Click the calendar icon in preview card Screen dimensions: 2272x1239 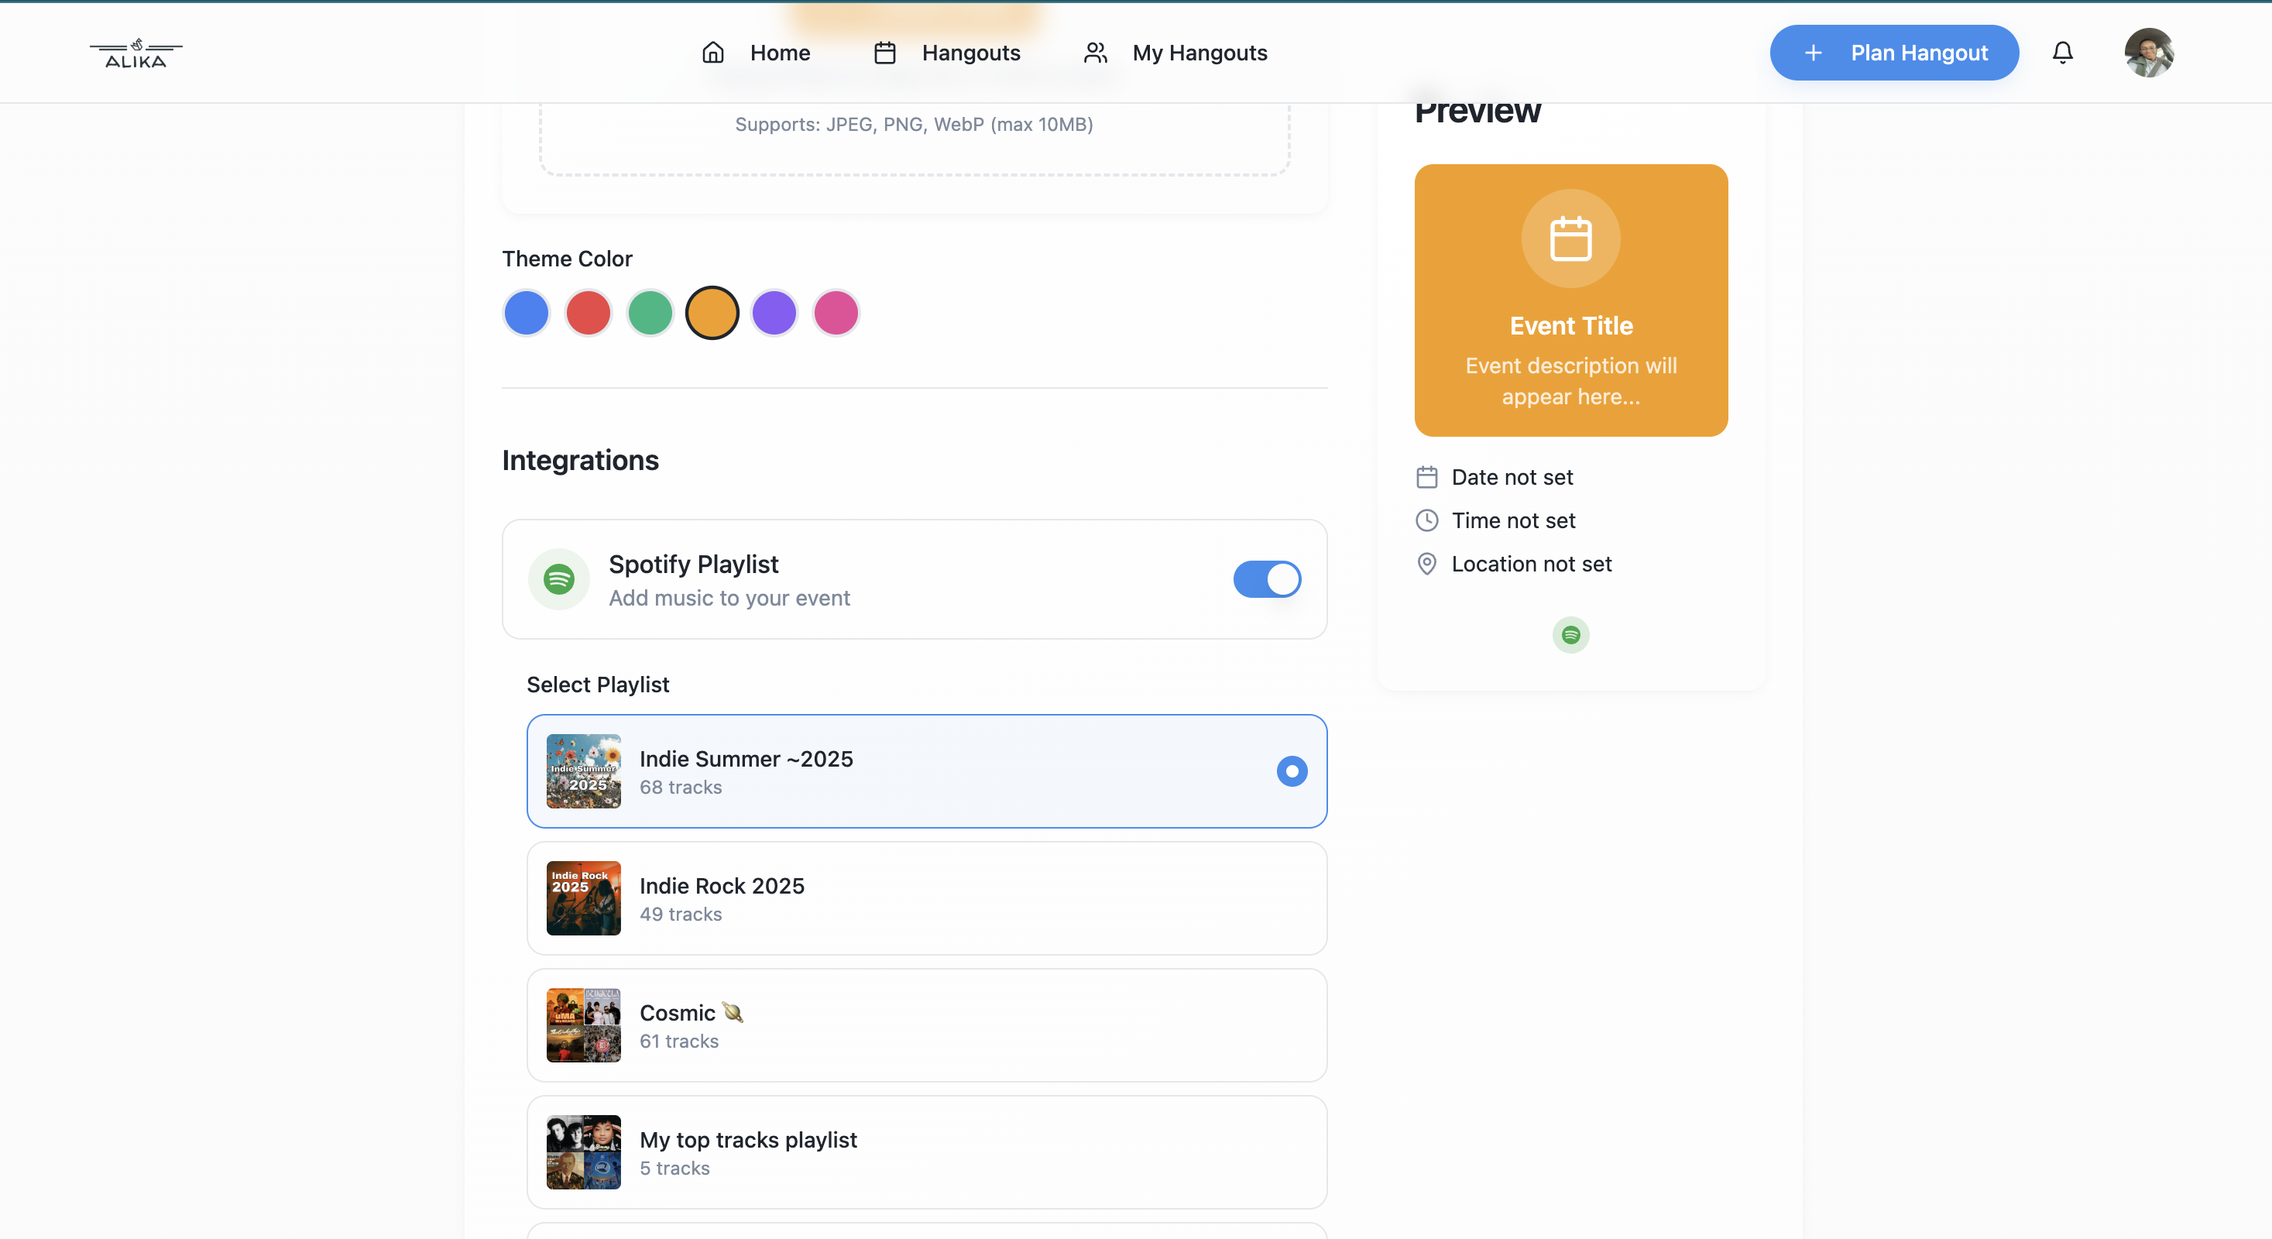pyautogui.click(x=1570, y=239)
